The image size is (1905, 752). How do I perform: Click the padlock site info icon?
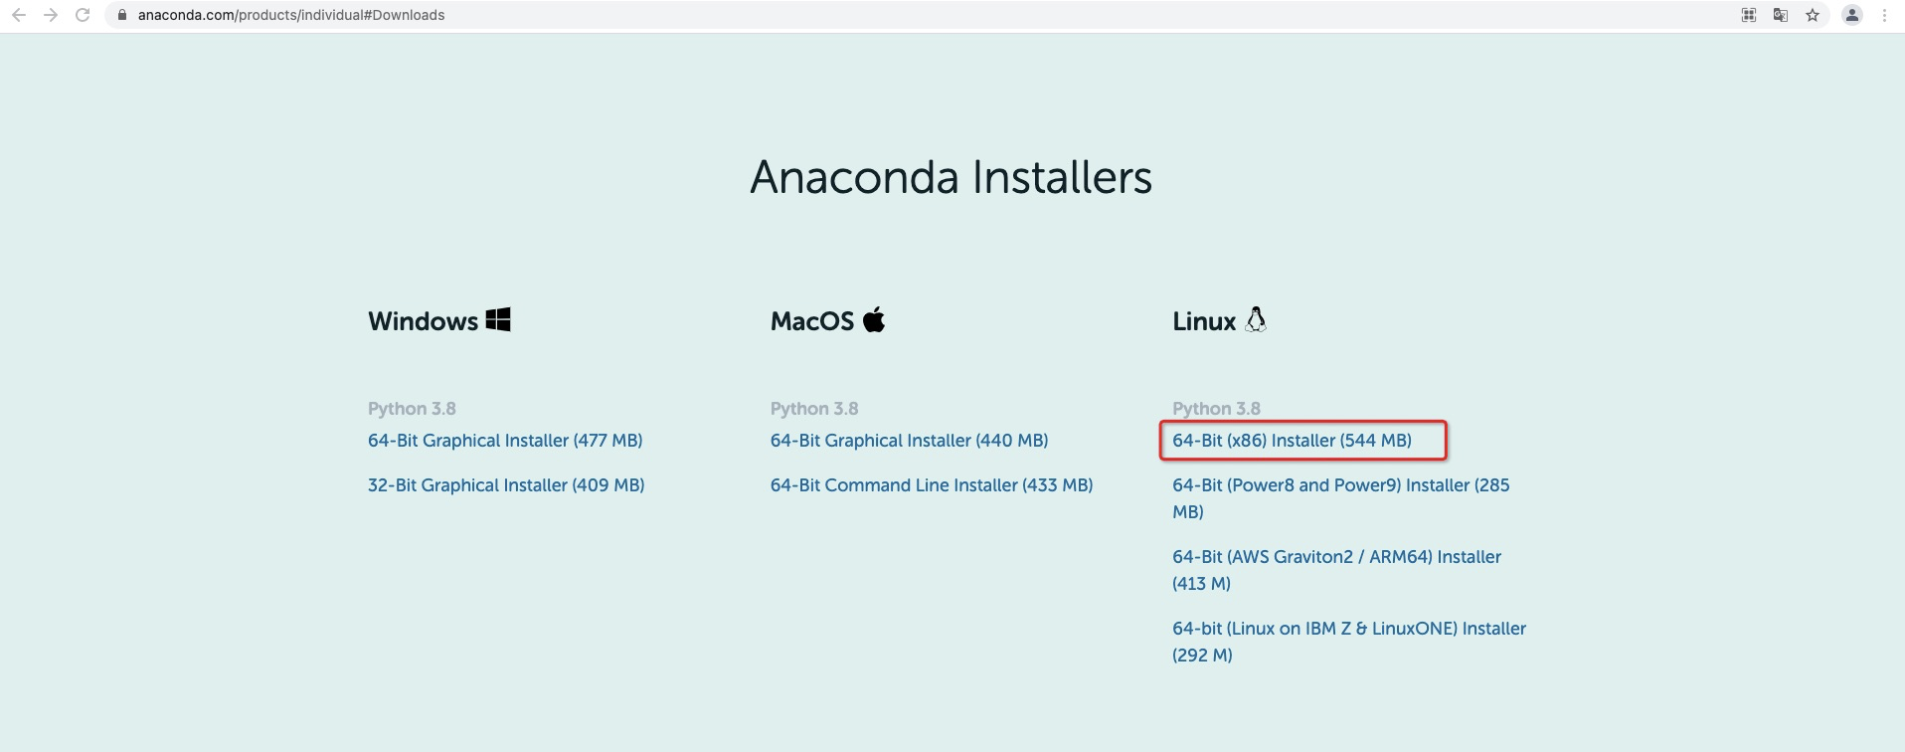pyautogui.click(x=122, y=15)
